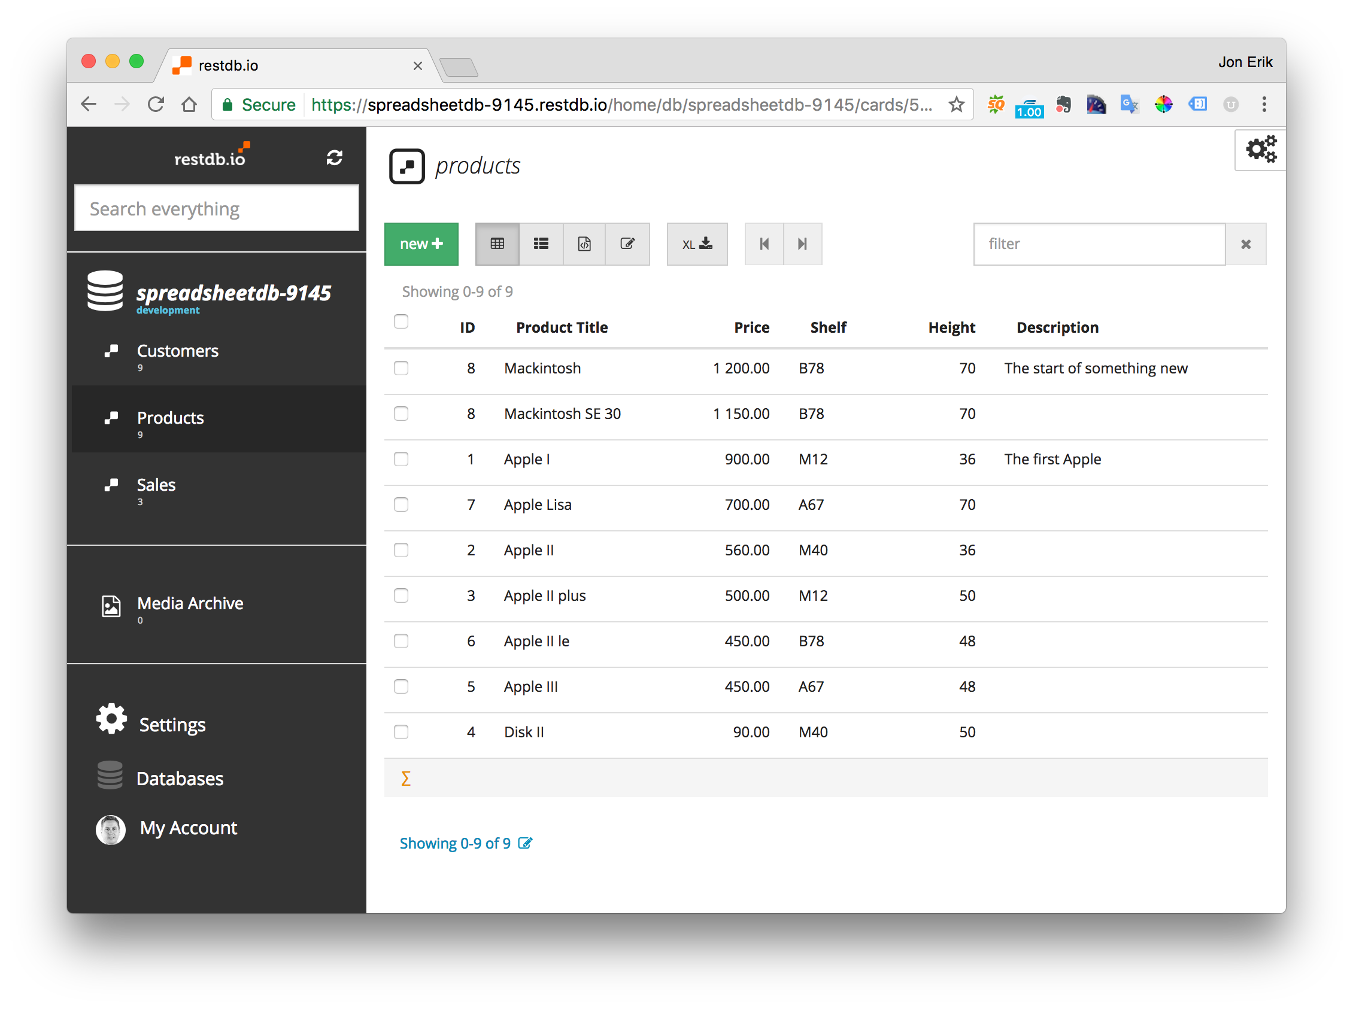Click the Description column header

(1057, 328)
